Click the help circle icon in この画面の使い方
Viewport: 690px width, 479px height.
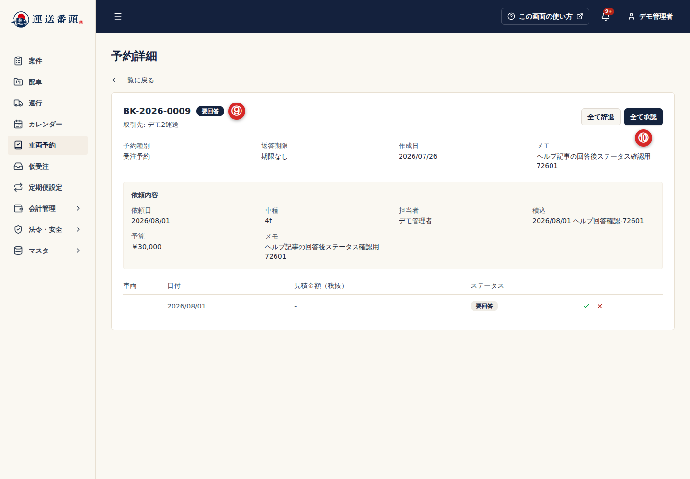coord(511,16)
